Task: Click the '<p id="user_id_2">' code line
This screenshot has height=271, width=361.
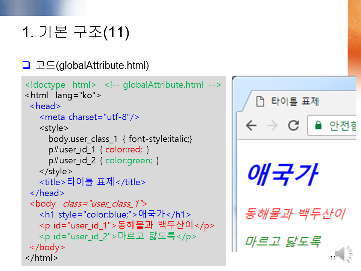Action: tap(118, 236)
